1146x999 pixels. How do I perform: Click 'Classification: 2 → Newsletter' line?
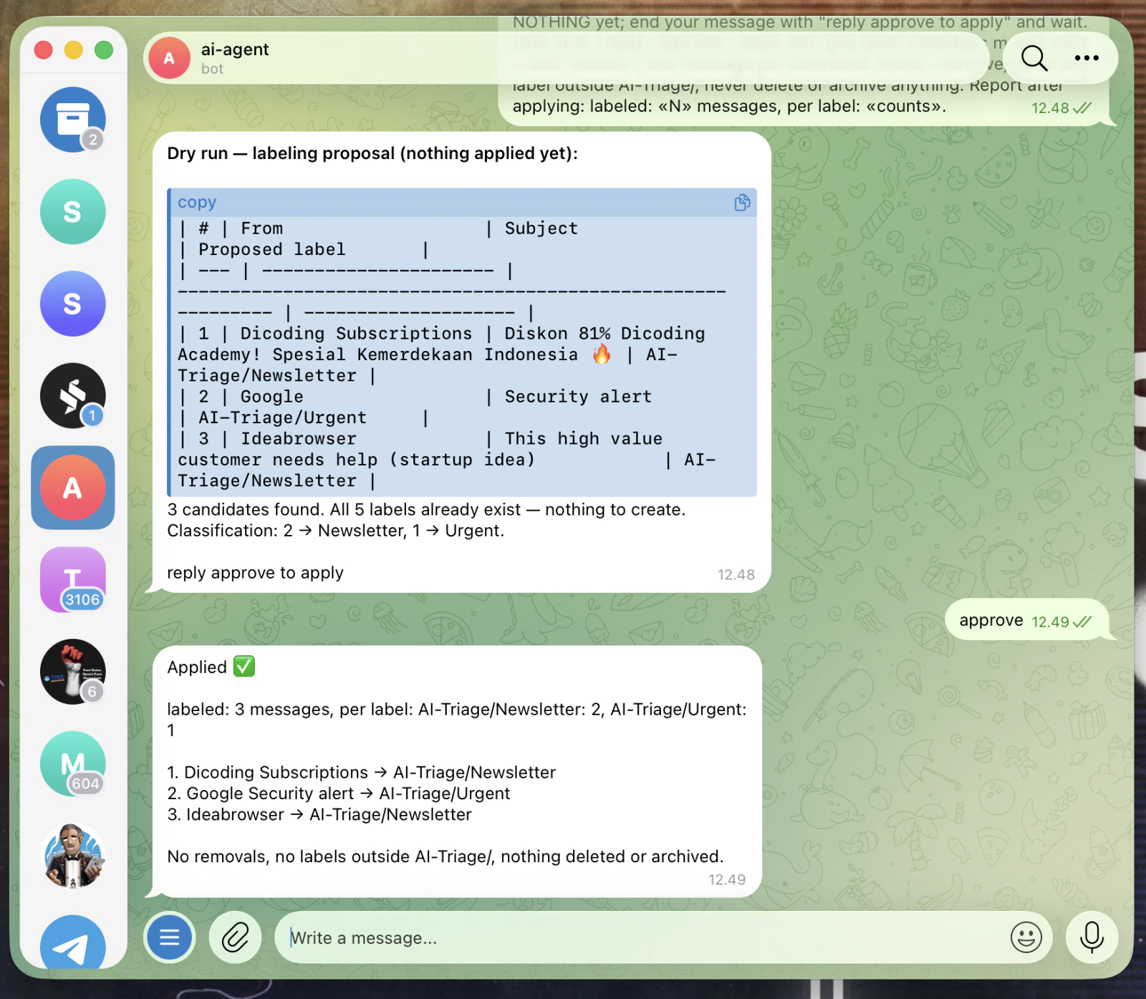(x=335, y=531)
